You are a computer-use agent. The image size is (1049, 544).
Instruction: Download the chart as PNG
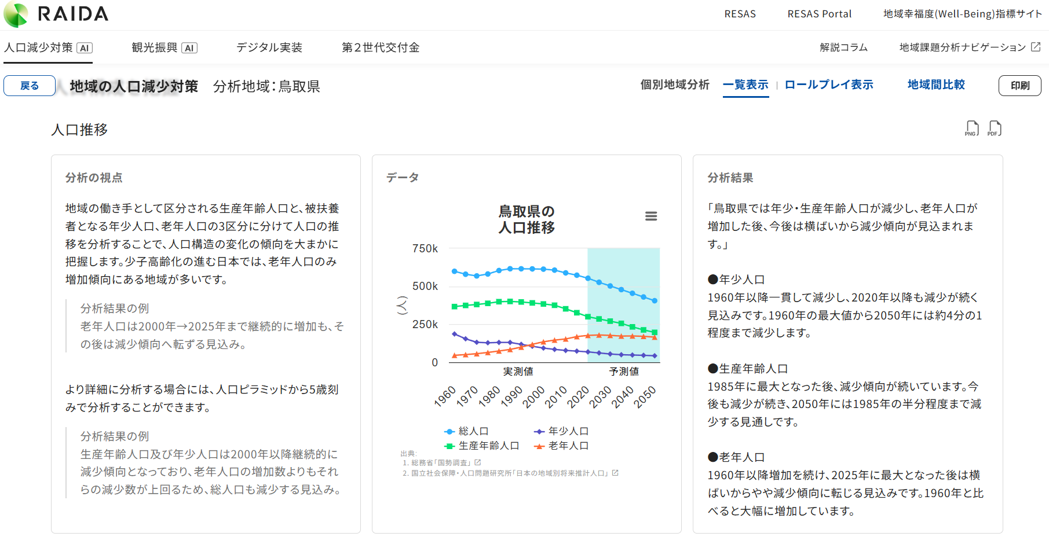click(972, 128)
